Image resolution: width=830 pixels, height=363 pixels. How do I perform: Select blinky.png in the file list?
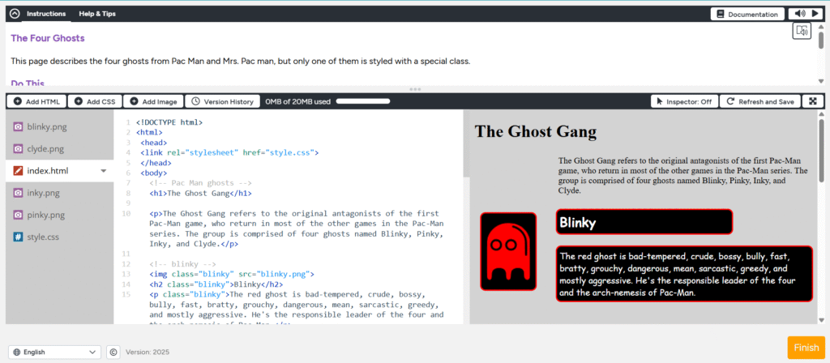tap(45, 126)
